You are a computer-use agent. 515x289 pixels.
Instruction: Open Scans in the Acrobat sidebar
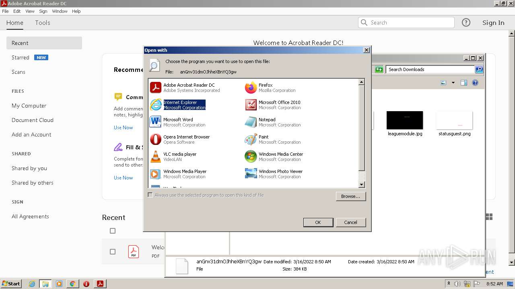coord(19,72)
